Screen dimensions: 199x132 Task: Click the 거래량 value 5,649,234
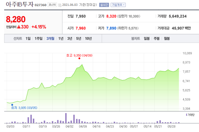coord(177,16)
